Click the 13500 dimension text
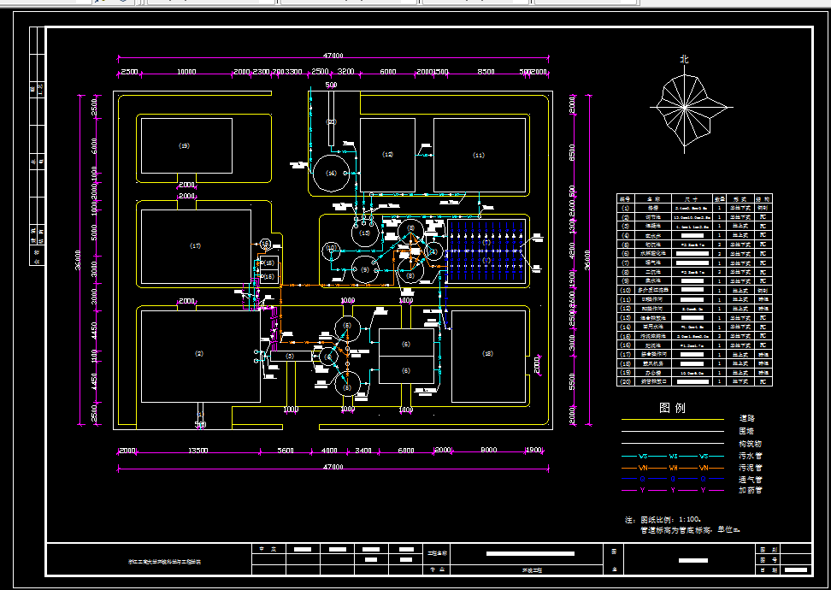The image size is (831, 590). [x=197, y=451]
